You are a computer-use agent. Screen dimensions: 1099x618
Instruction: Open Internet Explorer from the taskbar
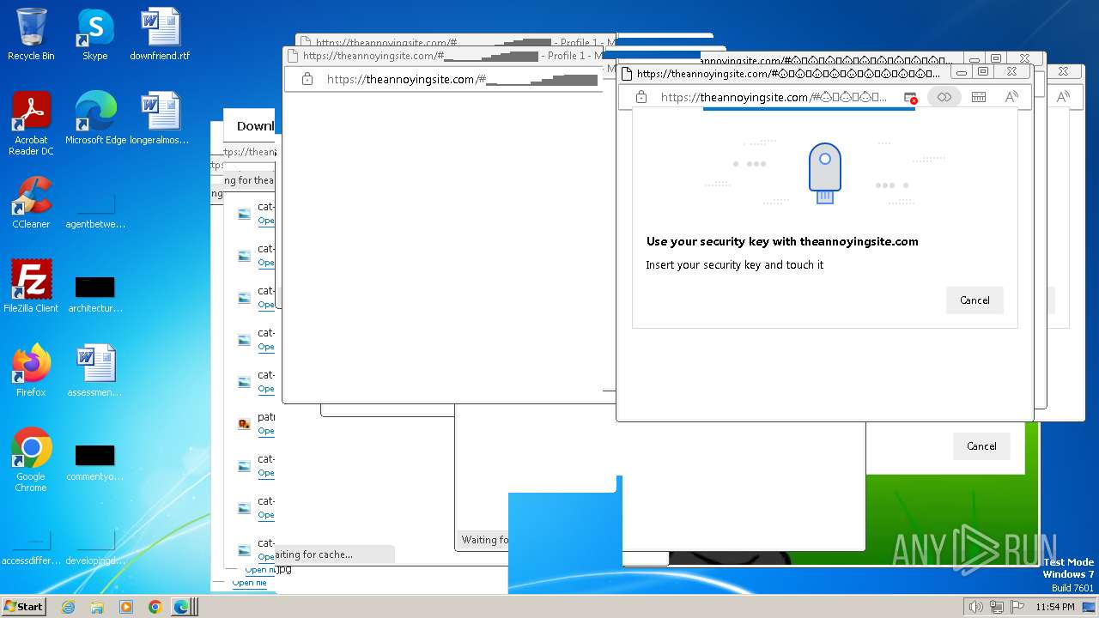[69, 607]
